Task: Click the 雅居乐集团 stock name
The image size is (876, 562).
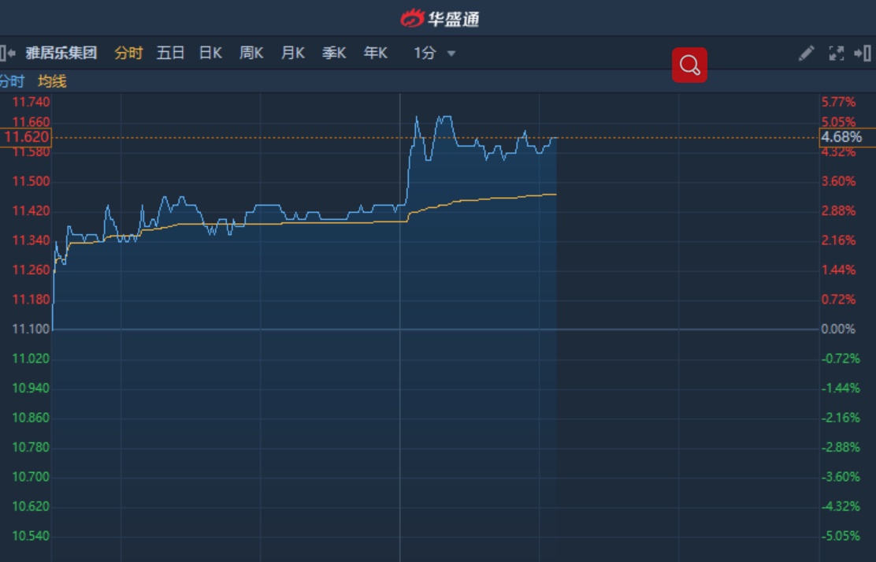Action: point(61,53)
